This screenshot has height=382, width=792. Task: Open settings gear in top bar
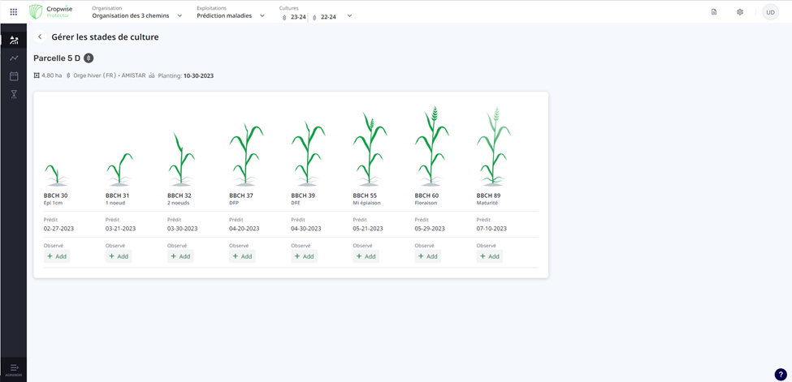[740, 12]
